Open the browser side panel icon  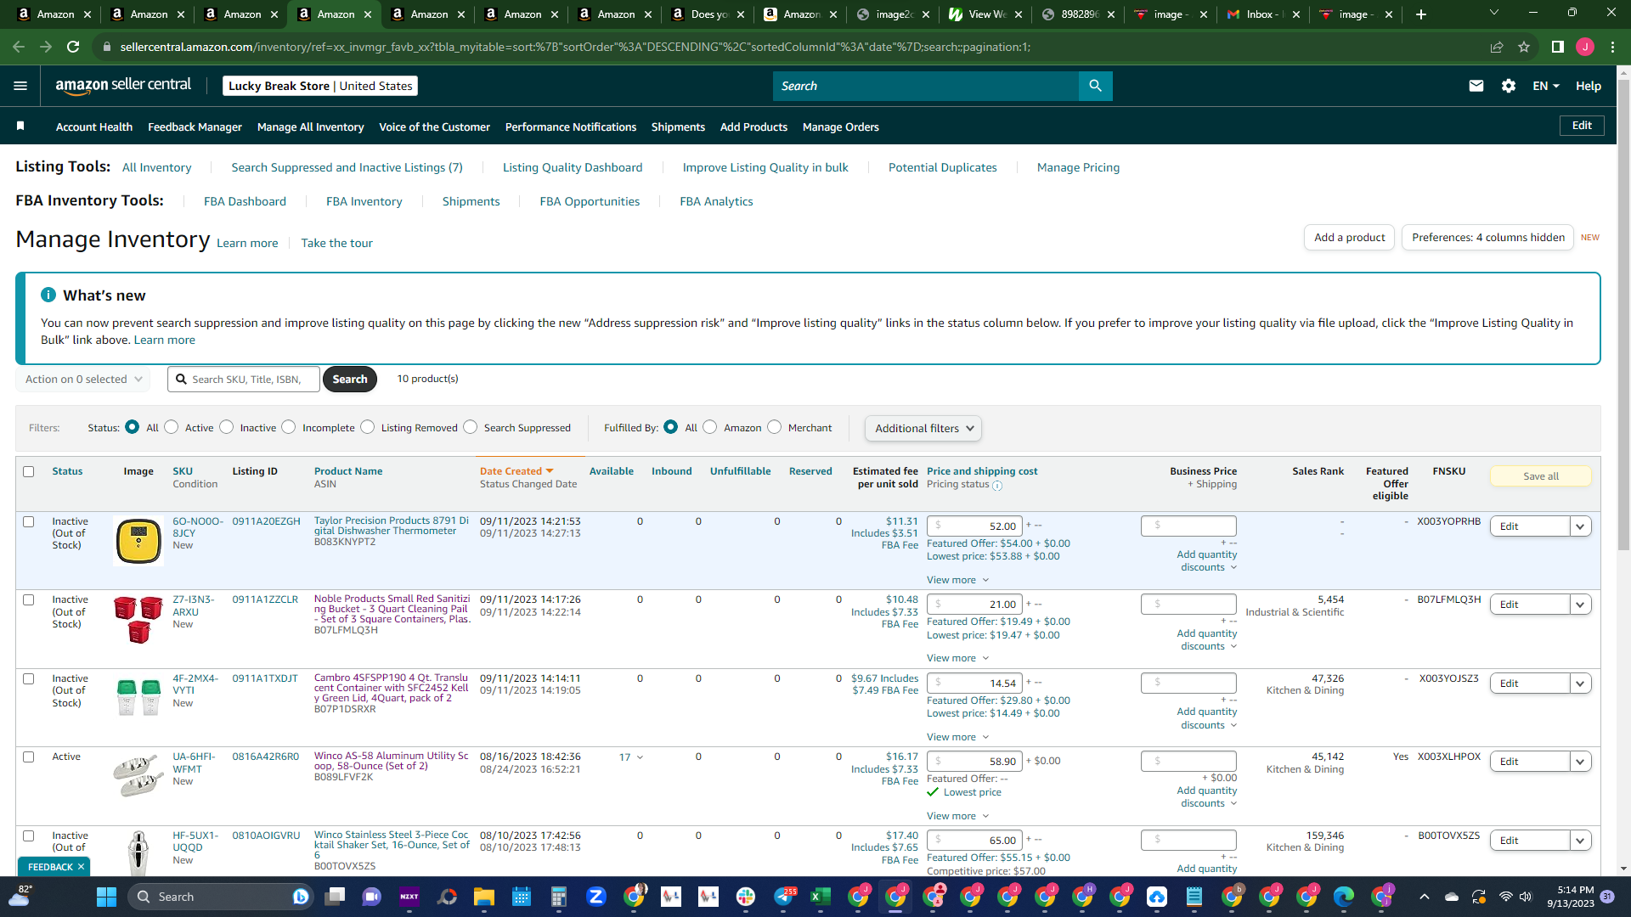pos(1558,47)
